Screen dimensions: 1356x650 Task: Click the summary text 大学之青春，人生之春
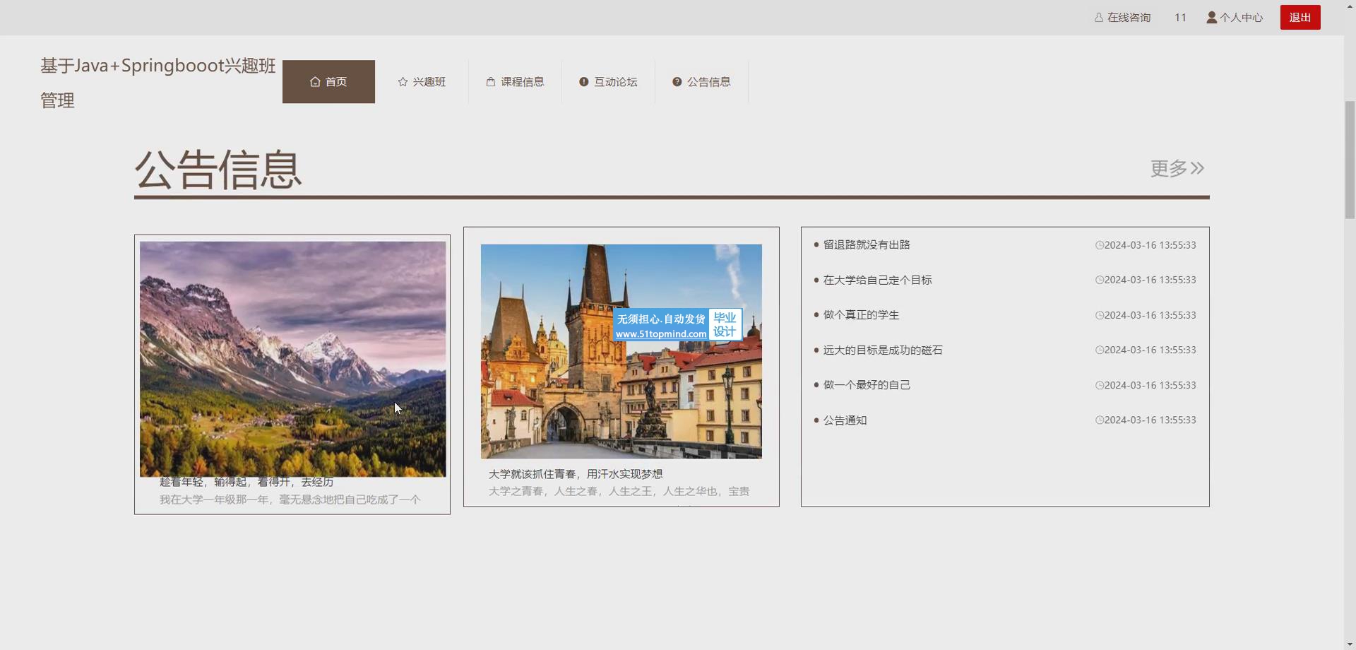click(619, 491)
